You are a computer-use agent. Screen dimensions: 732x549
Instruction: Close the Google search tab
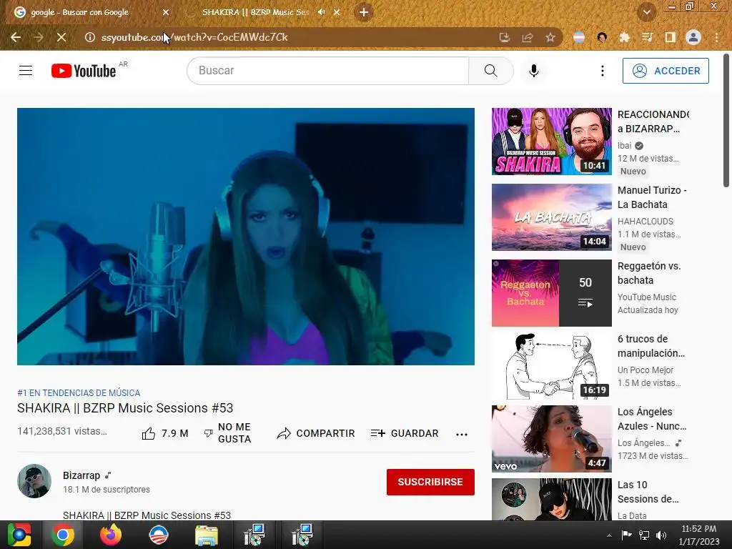click(166, 13)
